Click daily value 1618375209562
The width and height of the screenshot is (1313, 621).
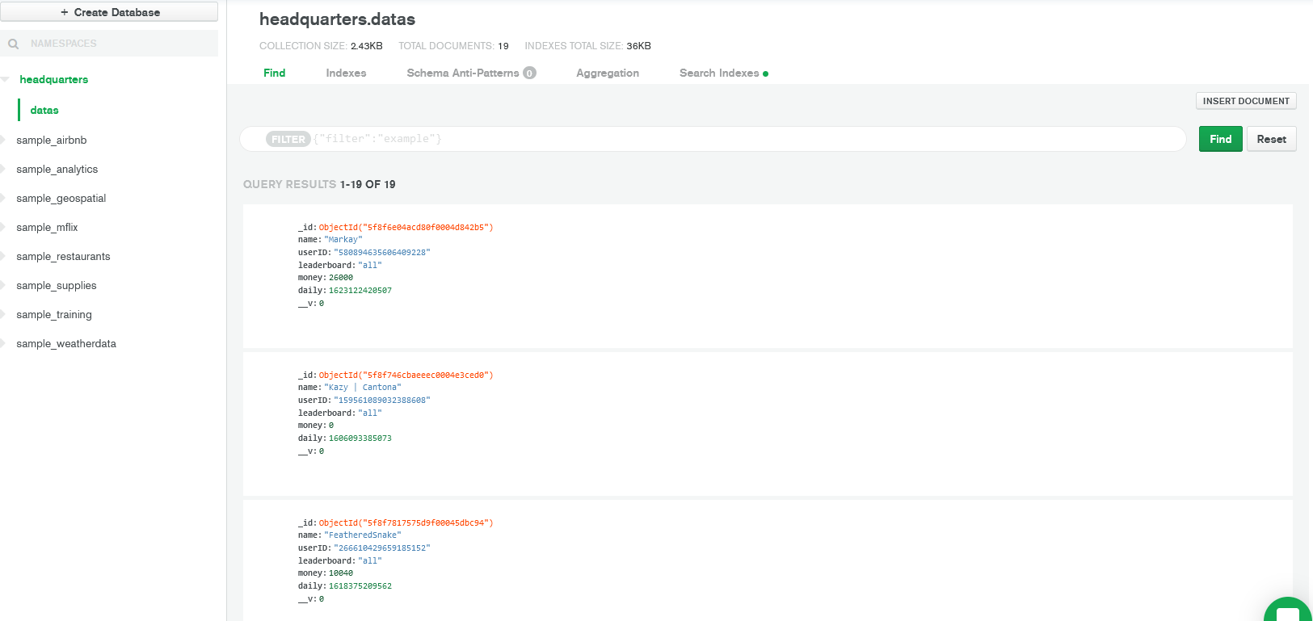pos(360,586)
